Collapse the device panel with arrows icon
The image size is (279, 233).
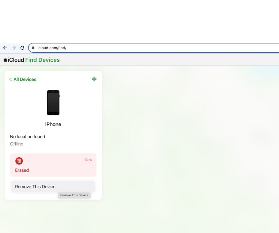pyautogui.click(x=94, y=79)
